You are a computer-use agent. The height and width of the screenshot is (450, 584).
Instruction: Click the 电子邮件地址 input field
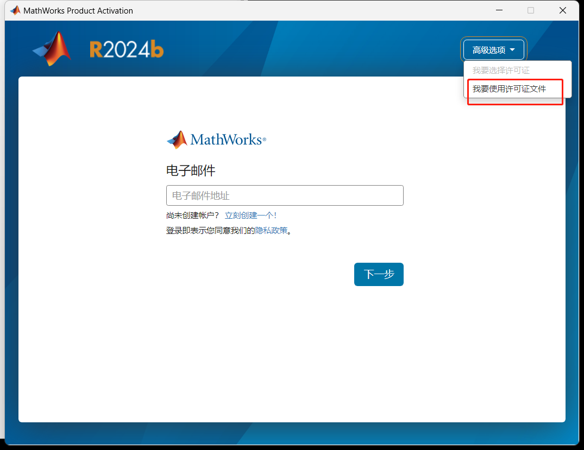285,195
